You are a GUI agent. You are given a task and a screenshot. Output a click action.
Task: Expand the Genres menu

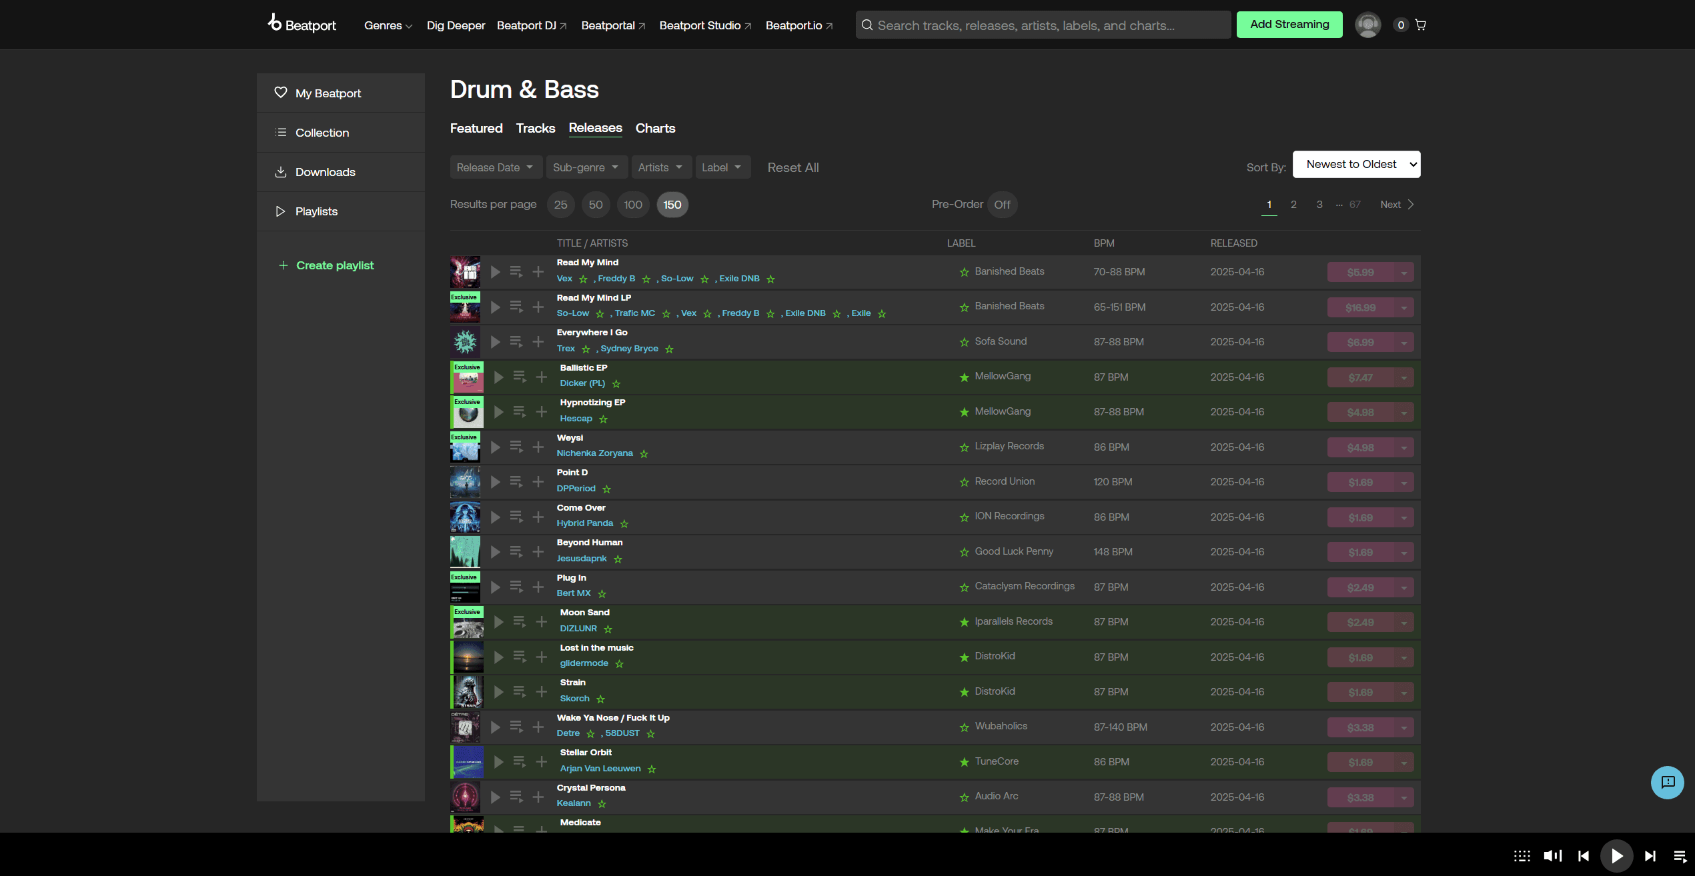(x=388, y=25)
